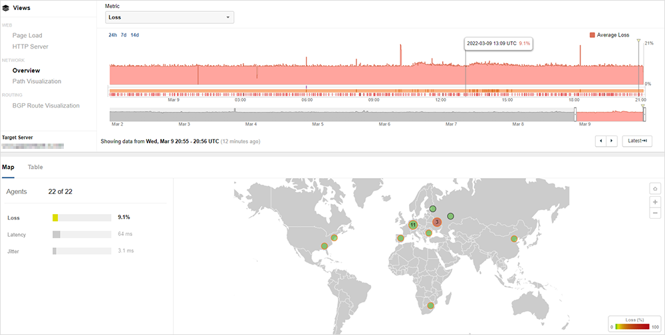Zoom in on the world map
The image size is (665, 335).
(x=655, y=201)
